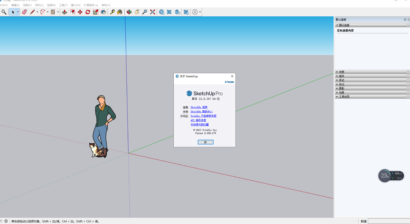
Task: Select the Eraser tool
Action: pos(25,12)
